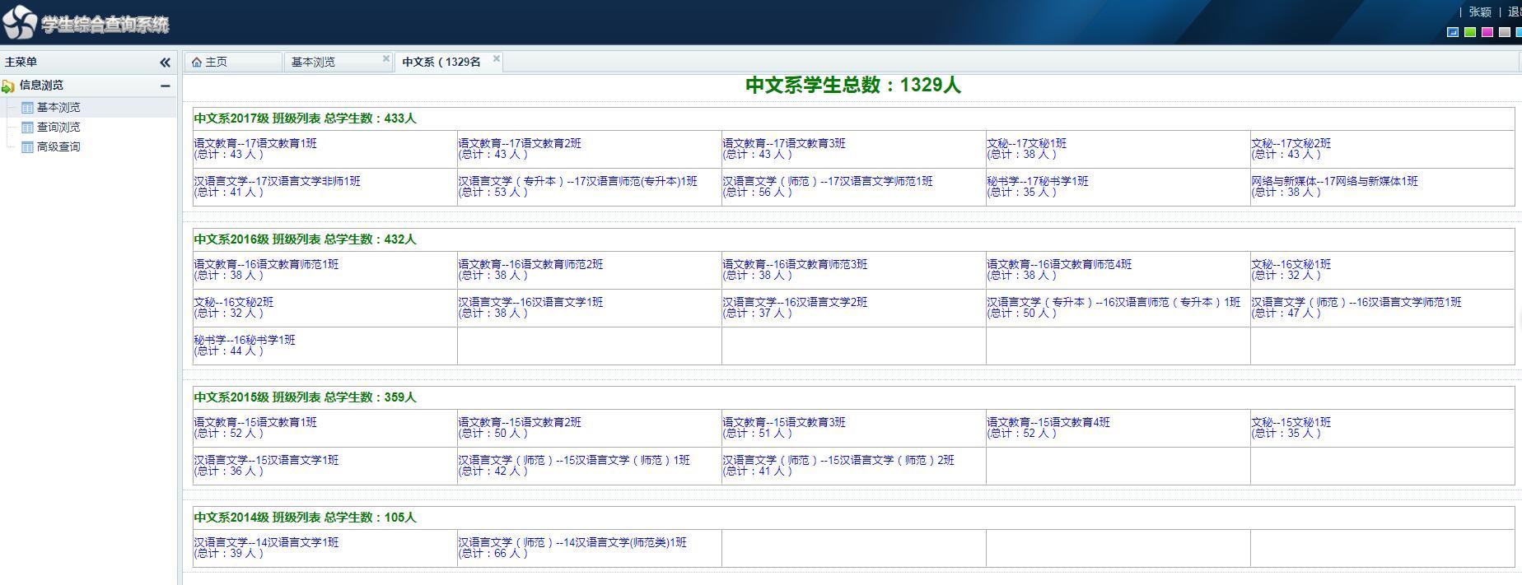
Task: Select the gray theme color swatch
Action: [x=1504, y=32]
